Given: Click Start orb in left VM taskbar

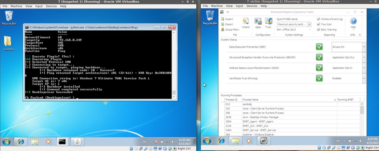Looking at the screenshot, I should coord(6,142).
